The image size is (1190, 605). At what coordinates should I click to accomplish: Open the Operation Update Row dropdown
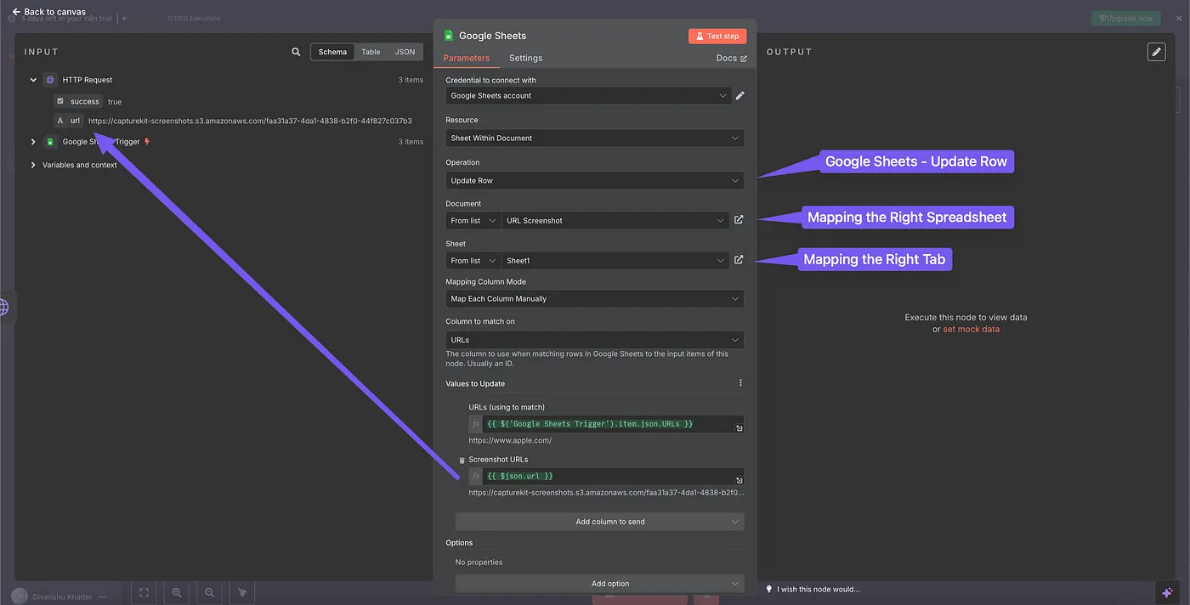click(595, 180)
